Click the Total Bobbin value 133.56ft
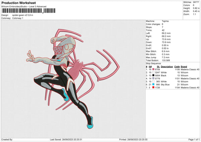The image size is (201, 142). click(x=166, y=60)
